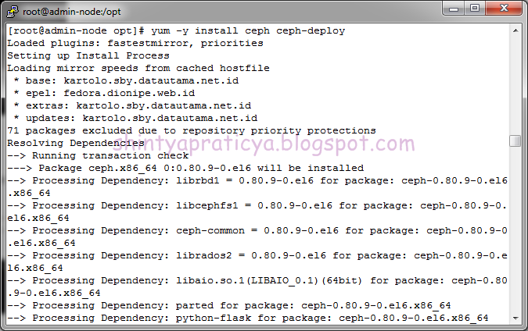Viewport: 528px width, 331px height.
Task: Click the Package ceph.x86_64 will be installed line
Action: click(185, 168)
